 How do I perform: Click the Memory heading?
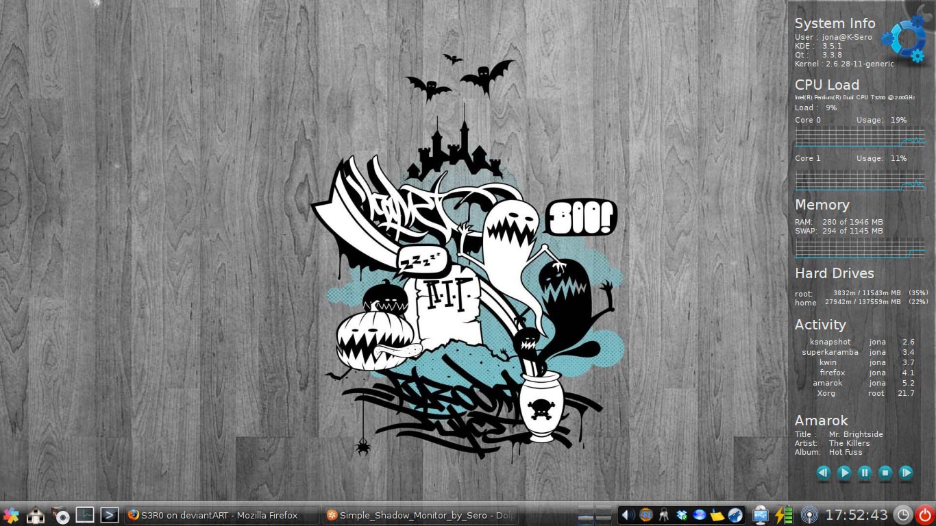[x=822, y=205]
